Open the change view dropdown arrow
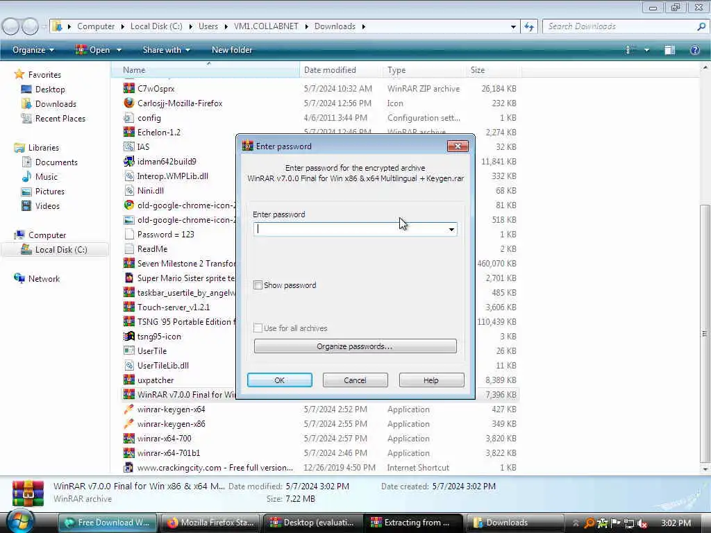Viewport: 711px width, 533px height. pos(646,50)
